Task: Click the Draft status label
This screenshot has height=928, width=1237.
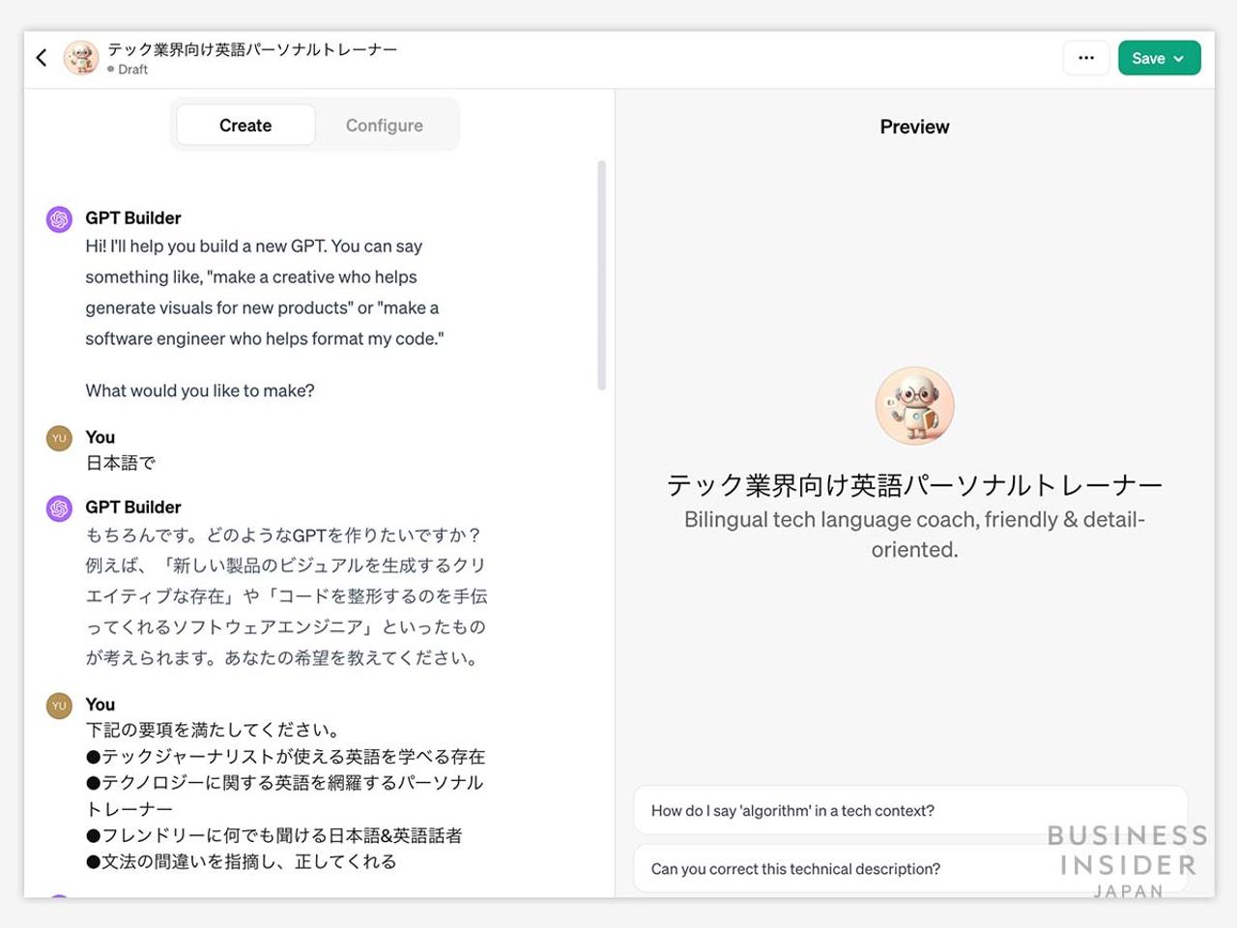Action: point(132,70)
